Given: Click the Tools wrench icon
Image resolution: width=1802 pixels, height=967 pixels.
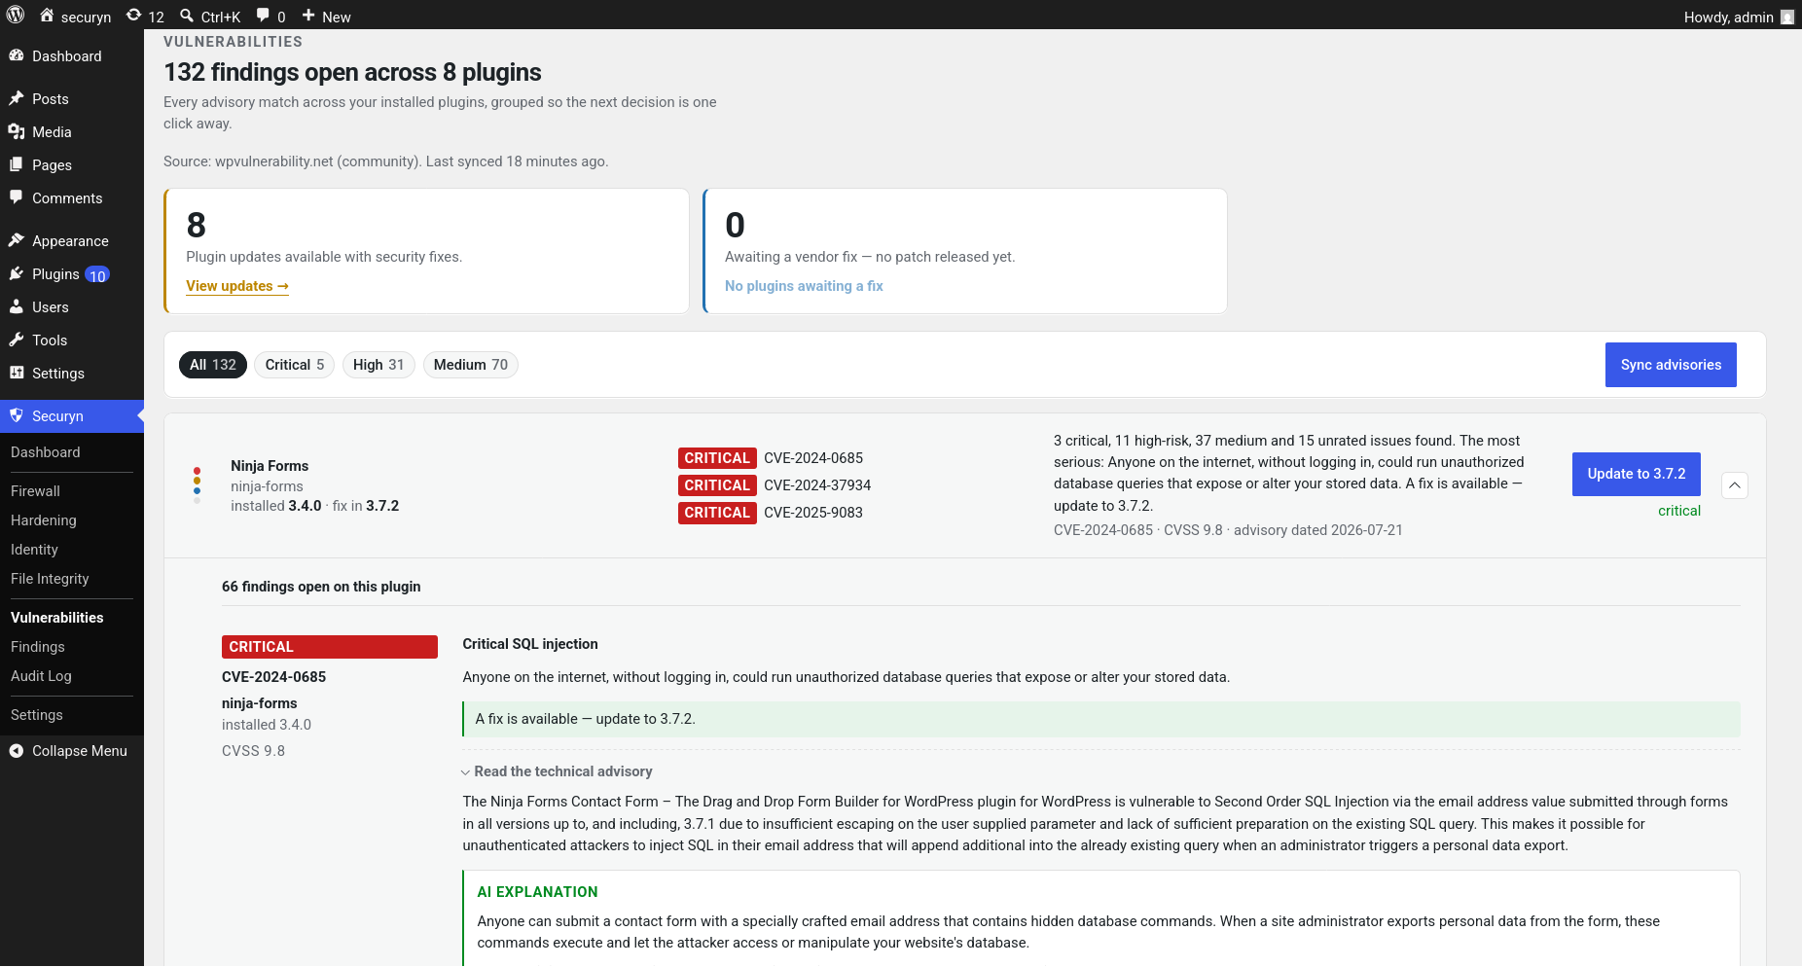Looking at the screenshot, I should [x=17, y=340].
